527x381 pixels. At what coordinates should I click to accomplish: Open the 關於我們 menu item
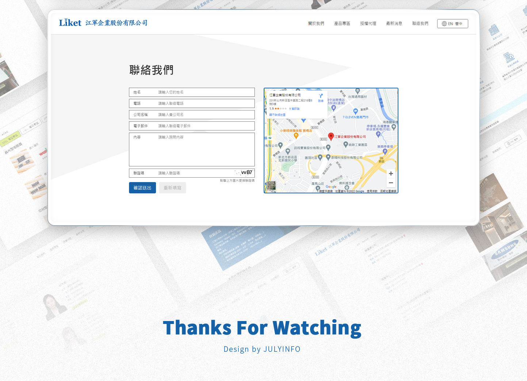coord(316,24)
